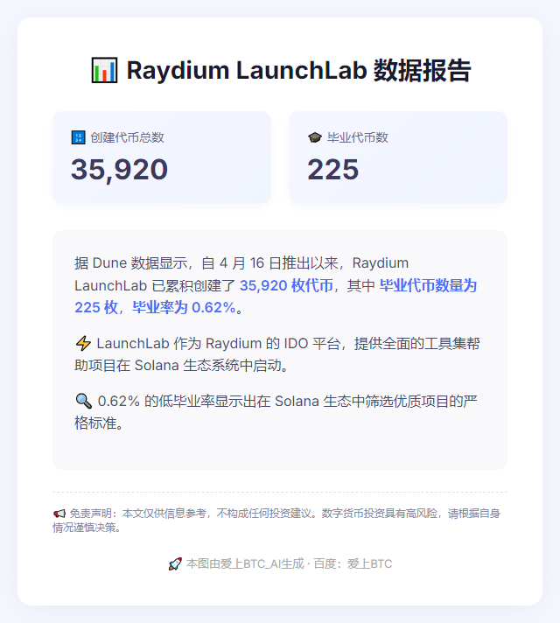Click the highlighted 35,920 枚代币 text
Viewport: 560px width, 623px height.
286,285
